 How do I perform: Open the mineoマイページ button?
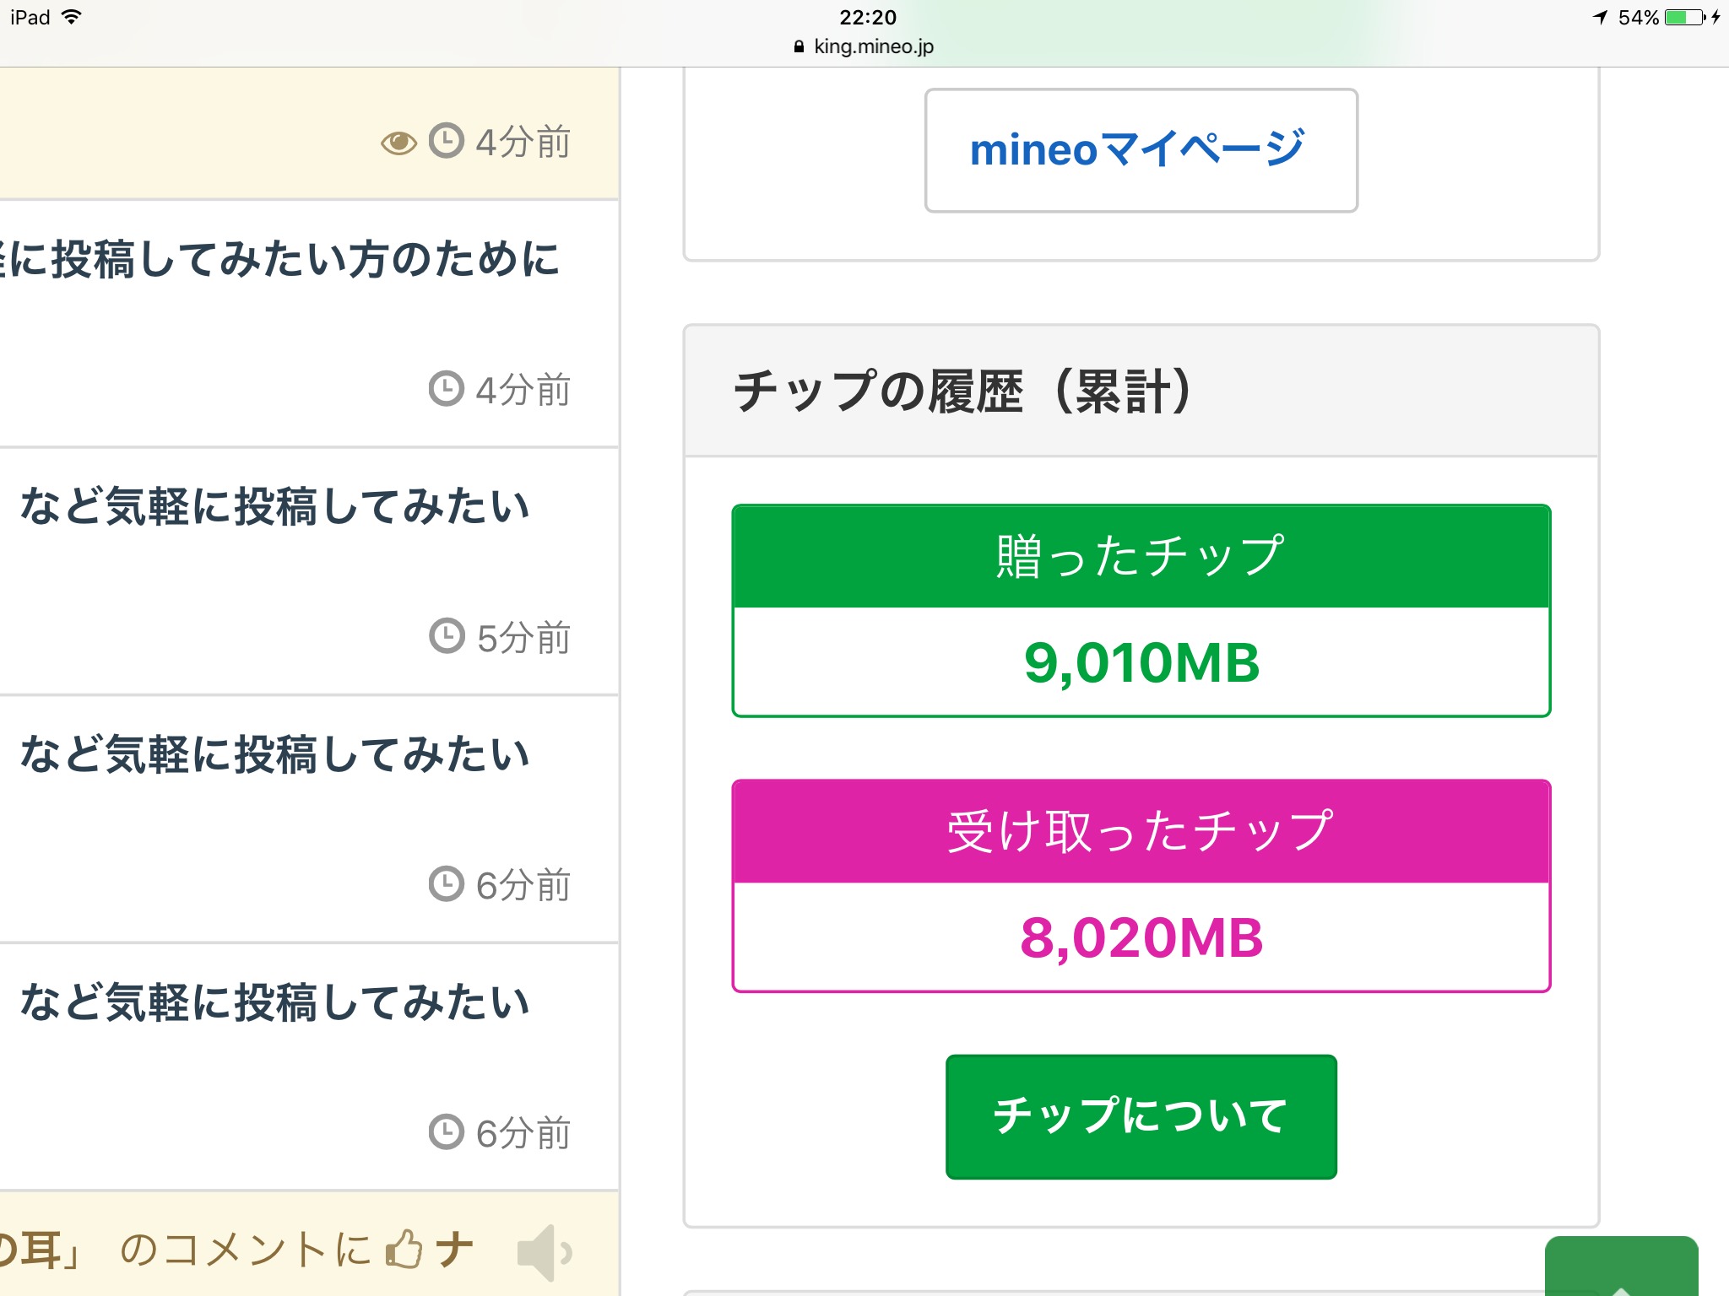pyautogui.click(x=1141, y=150)
